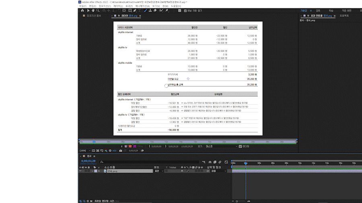The height and width of the screenshot is (203, 362).
Task: Toggle the panel auto-open checkbox in the toolbar
Action: pos(185,10)
